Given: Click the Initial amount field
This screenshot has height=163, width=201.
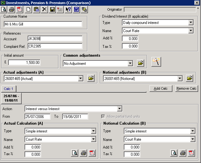Looking at the screenshot, I should click(x=24, y=63).
